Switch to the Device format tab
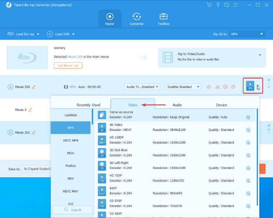273x218 pixels. click(x=221, y=105)
